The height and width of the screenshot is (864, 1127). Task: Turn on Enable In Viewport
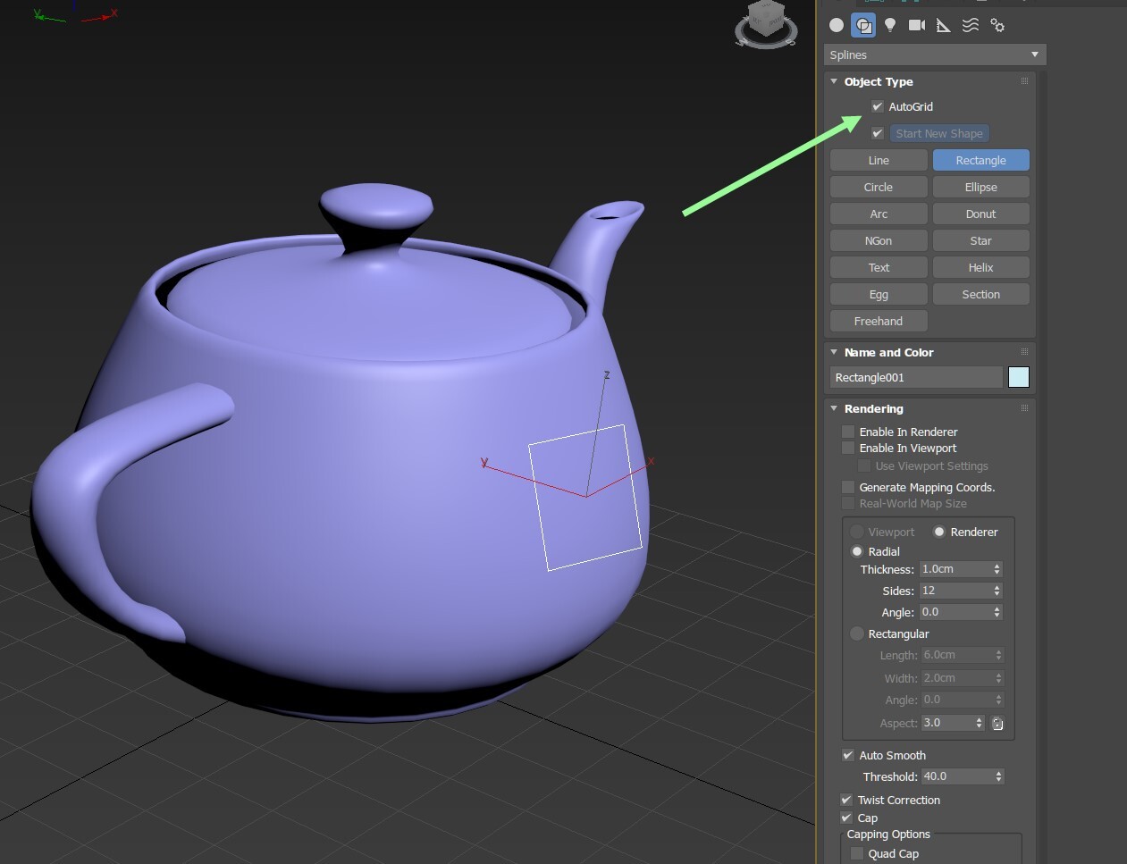[x=848, y=448]
